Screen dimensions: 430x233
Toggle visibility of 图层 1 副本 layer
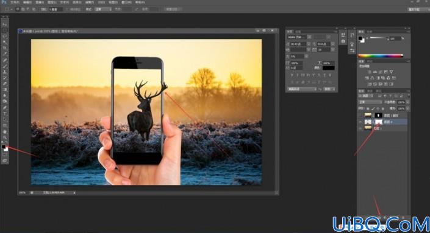click(x=360, y=116)
